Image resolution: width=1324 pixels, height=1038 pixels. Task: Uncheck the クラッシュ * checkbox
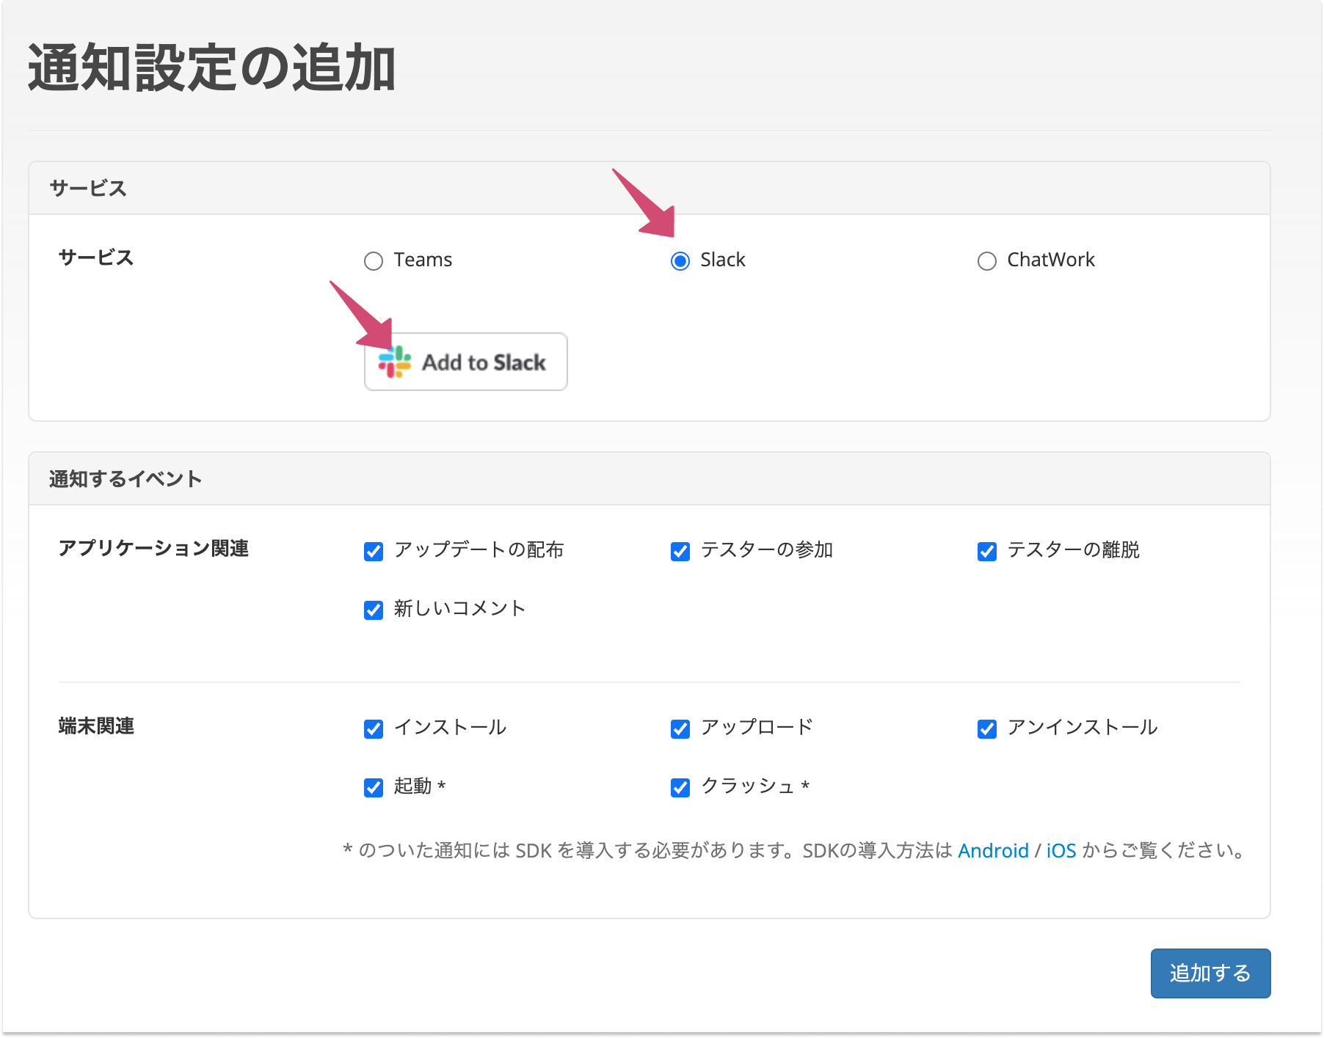[x=680, y=787]
